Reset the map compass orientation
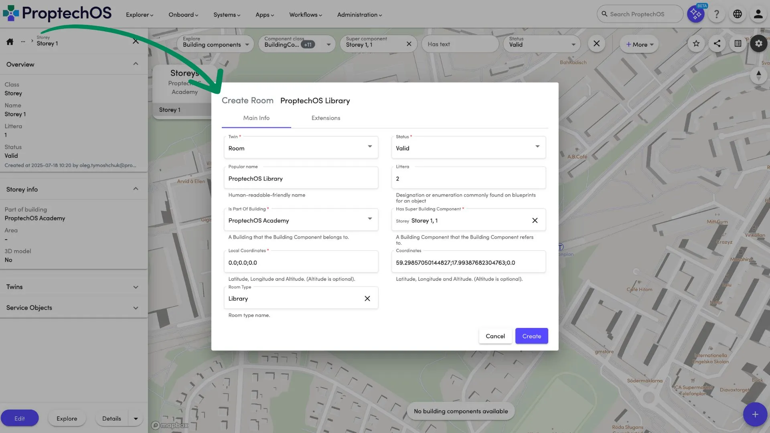The height and width of the screenshot is (433, 770). 758,75
